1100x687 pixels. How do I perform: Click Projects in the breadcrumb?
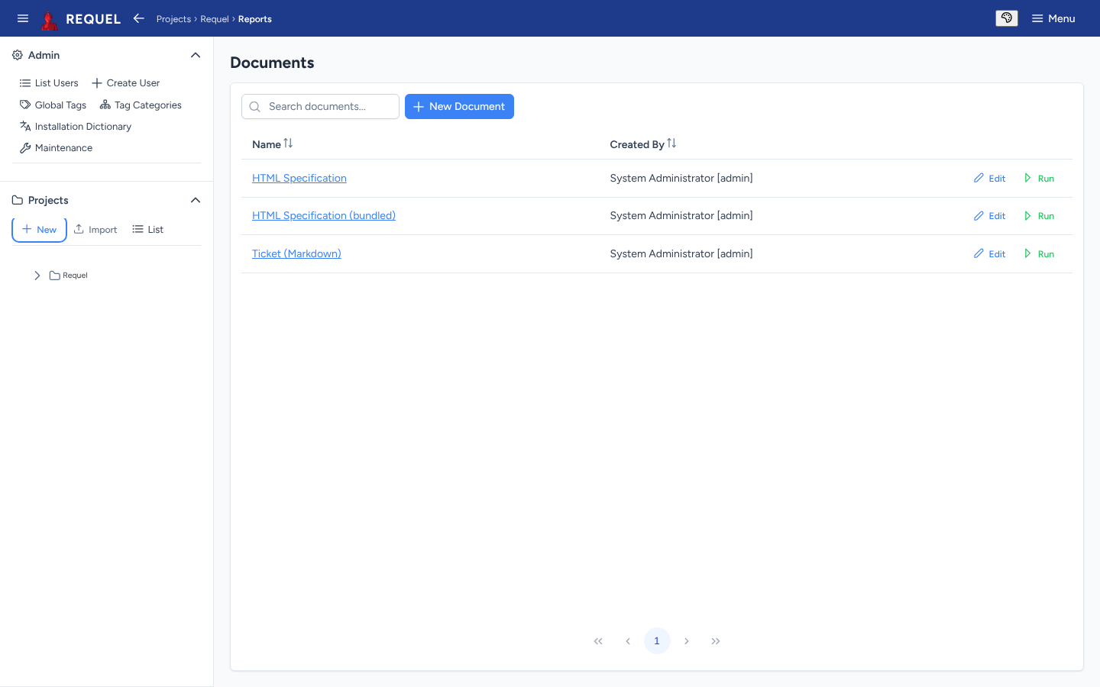(173, 19)
